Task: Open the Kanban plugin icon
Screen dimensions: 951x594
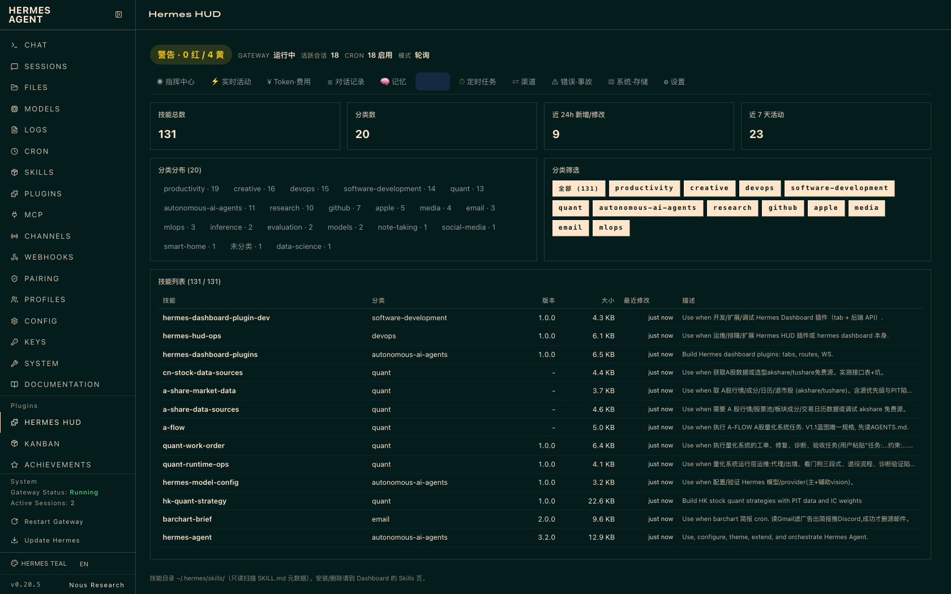Action: pyautogui.click(x=15, y=444)
